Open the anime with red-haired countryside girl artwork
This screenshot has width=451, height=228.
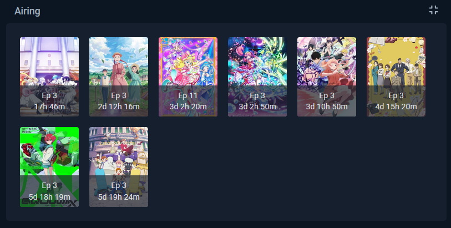[119, 77]
